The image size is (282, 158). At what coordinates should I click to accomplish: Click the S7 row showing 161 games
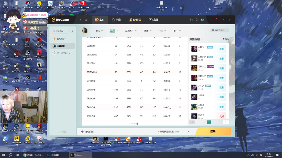click(x=134, y=64)
